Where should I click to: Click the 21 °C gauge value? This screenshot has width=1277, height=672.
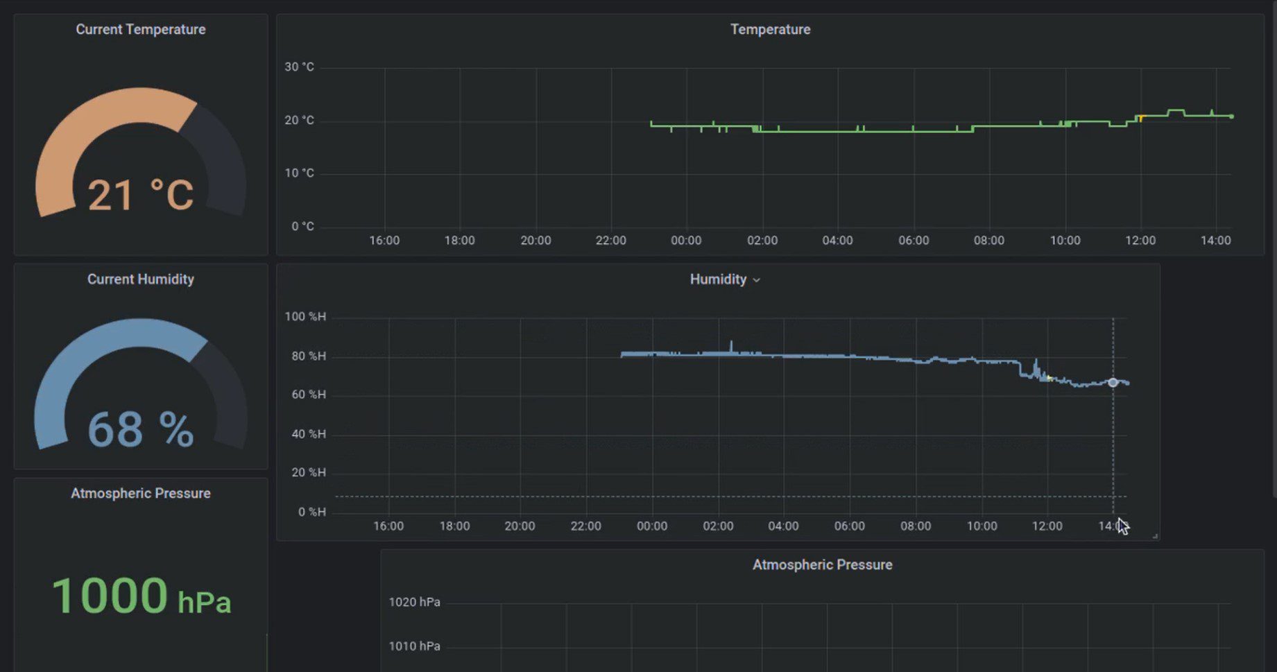pos(140,195)
